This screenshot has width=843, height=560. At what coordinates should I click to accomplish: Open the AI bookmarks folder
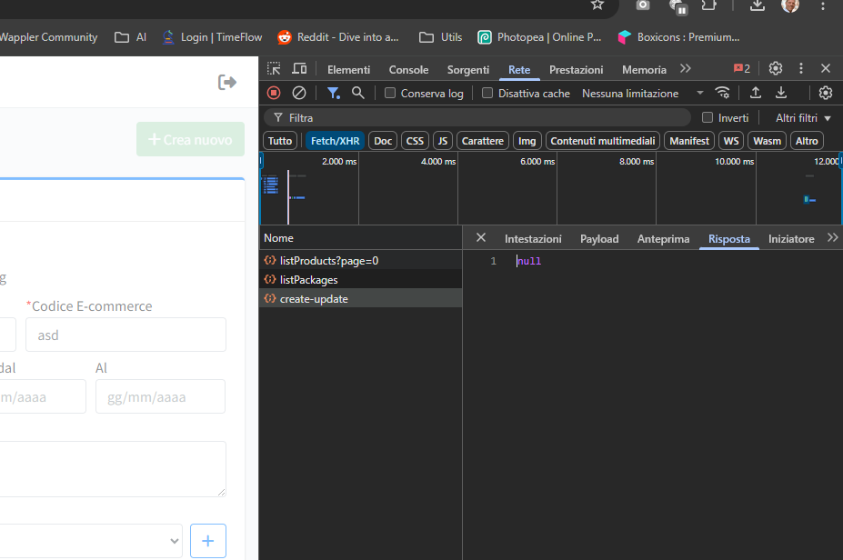(x=130, y=37)
